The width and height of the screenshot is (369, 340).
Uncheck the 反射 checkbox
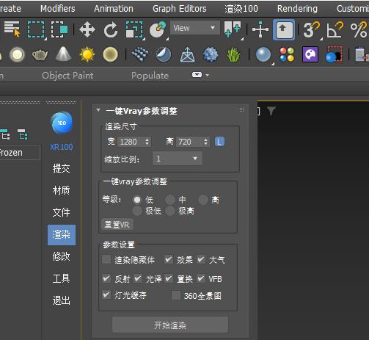[x=106, y=278]
